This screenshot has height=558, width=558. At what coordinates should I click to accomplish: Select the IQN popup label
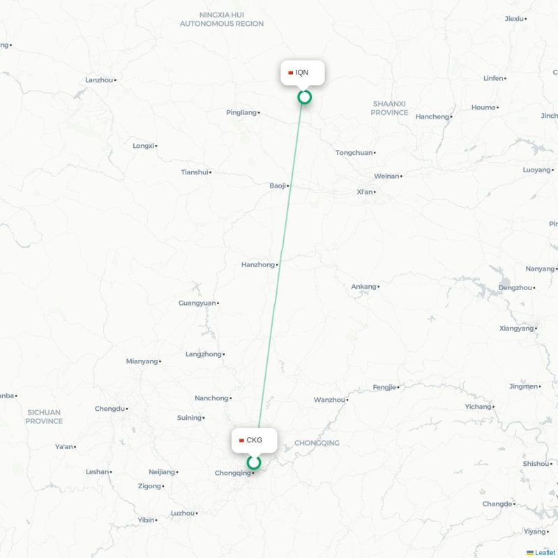(x=302, y=73)
